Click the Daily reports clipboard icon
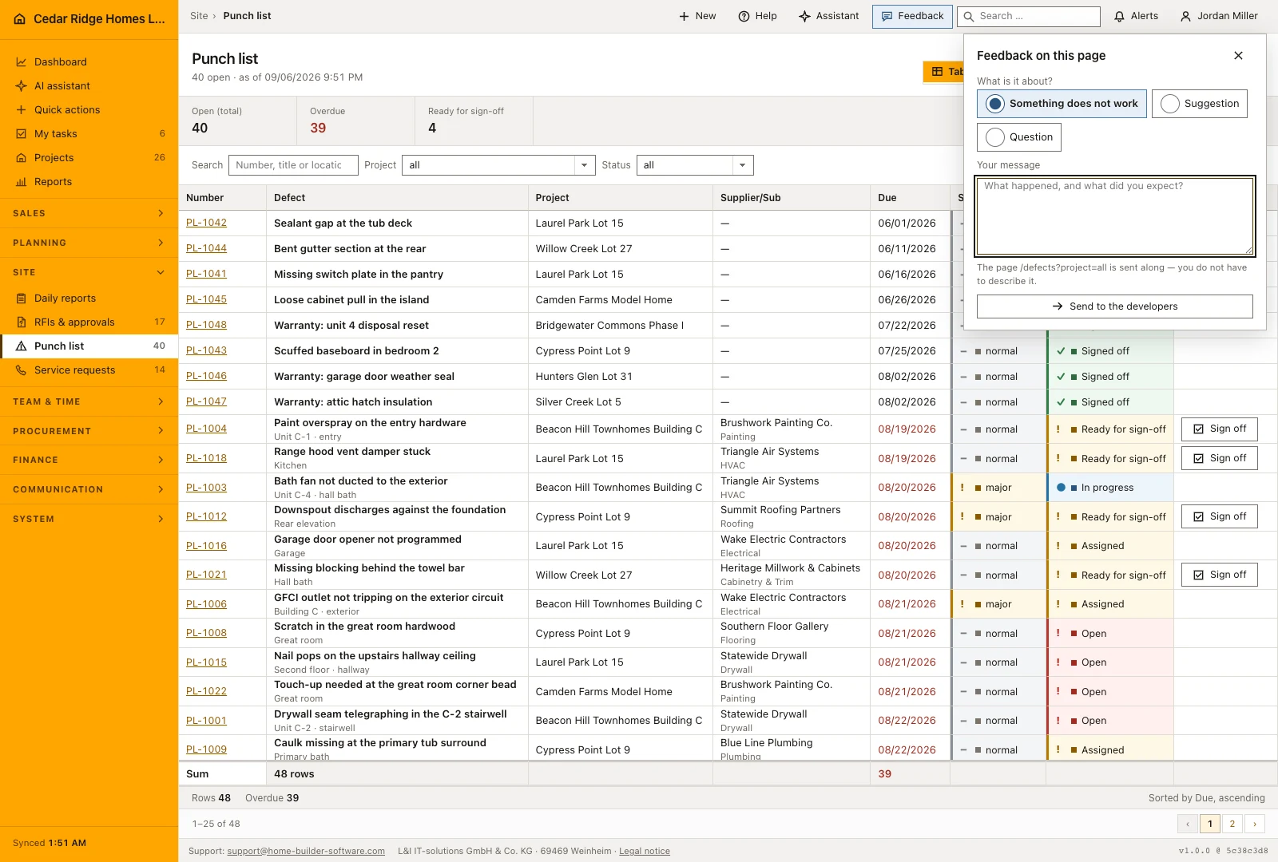 click(22, 299)
